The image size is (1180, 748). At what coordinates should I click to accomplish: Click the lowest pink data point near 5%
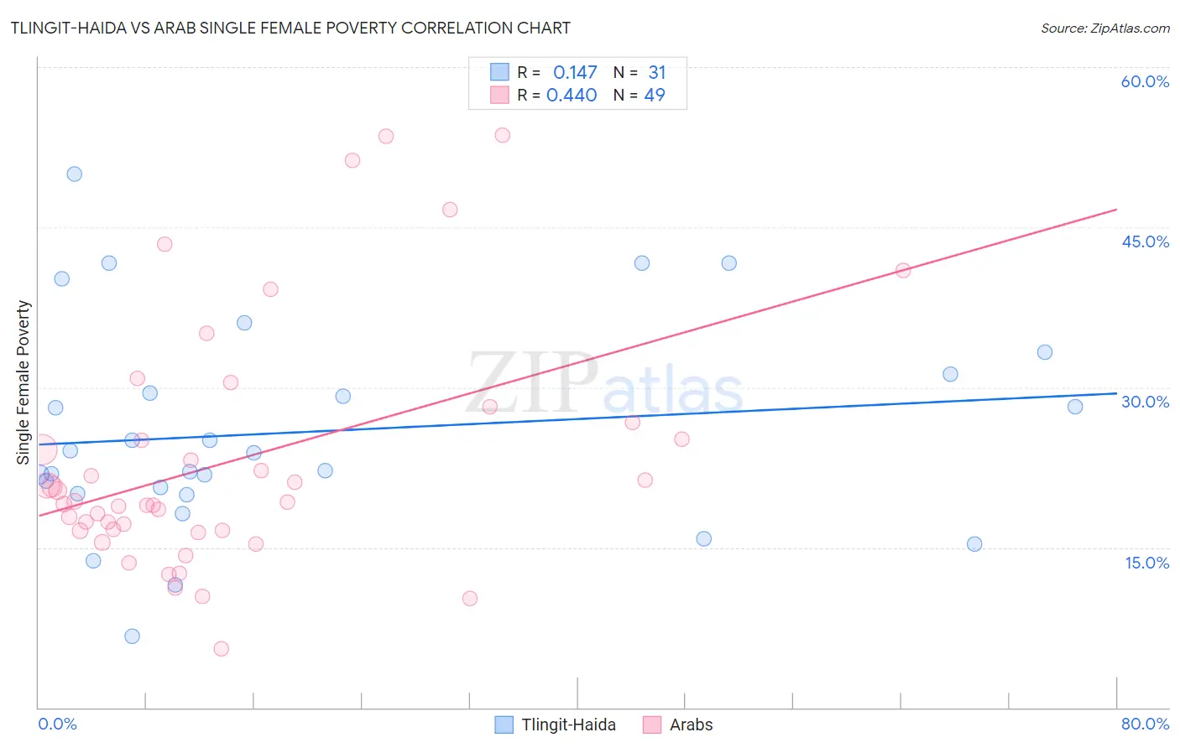pos(222,648)
